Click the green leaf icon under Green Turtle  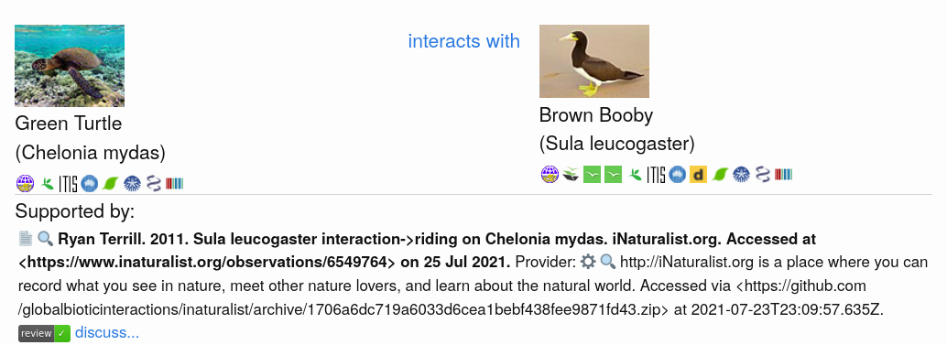pyautogui.click(x=110, y=183)
